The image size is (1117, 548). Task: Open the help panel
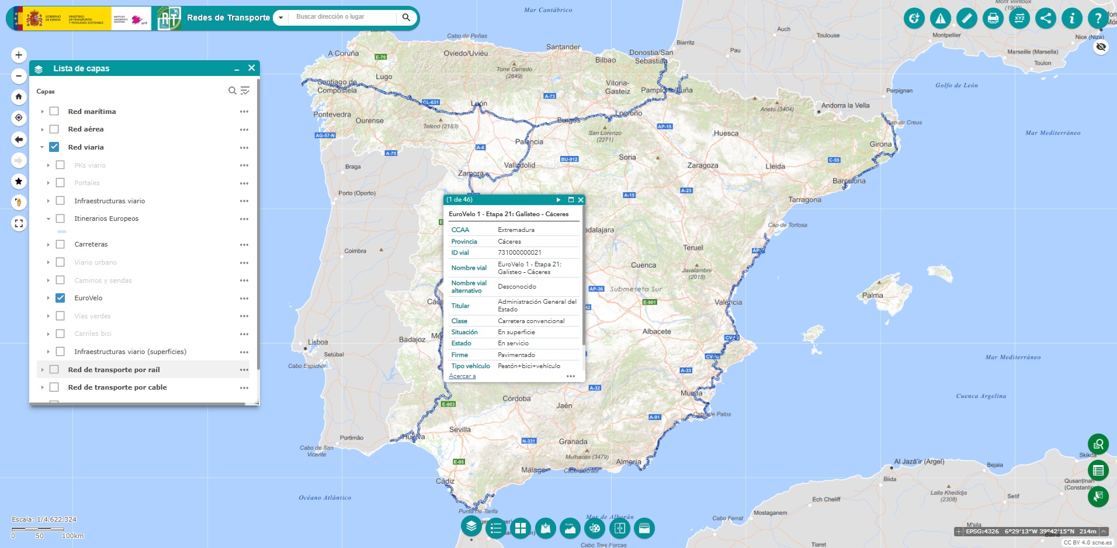coord(1098,18)
